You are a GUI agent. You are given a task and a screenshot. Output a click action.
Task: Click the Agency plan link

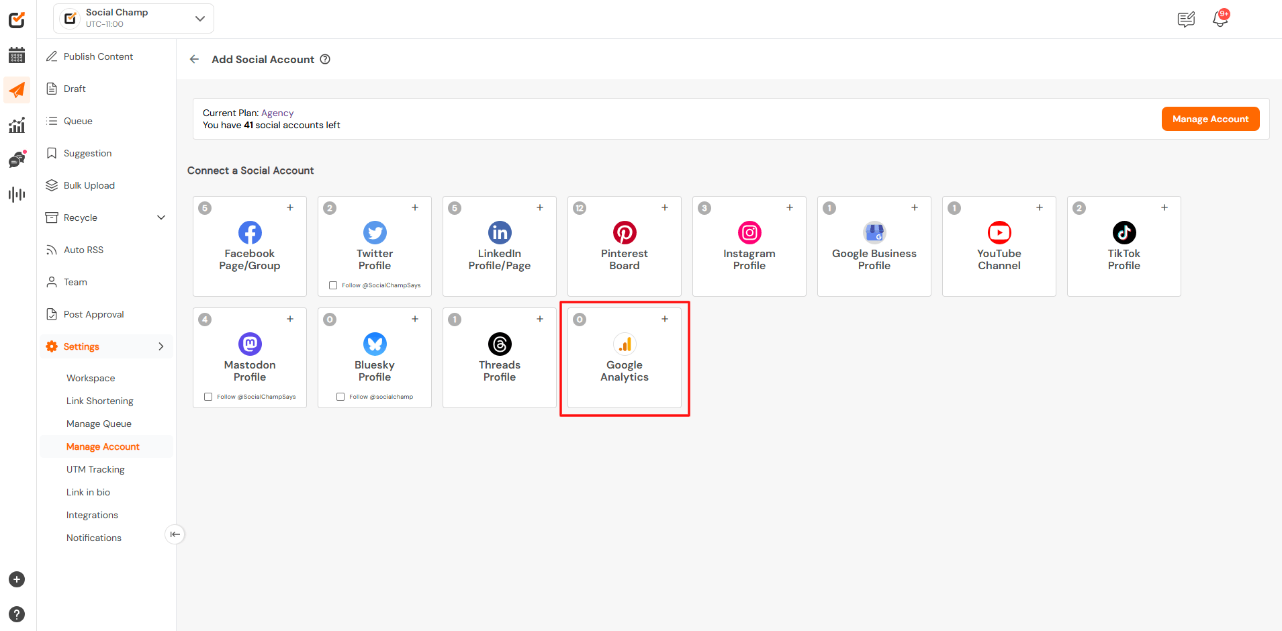pos(277,113)
